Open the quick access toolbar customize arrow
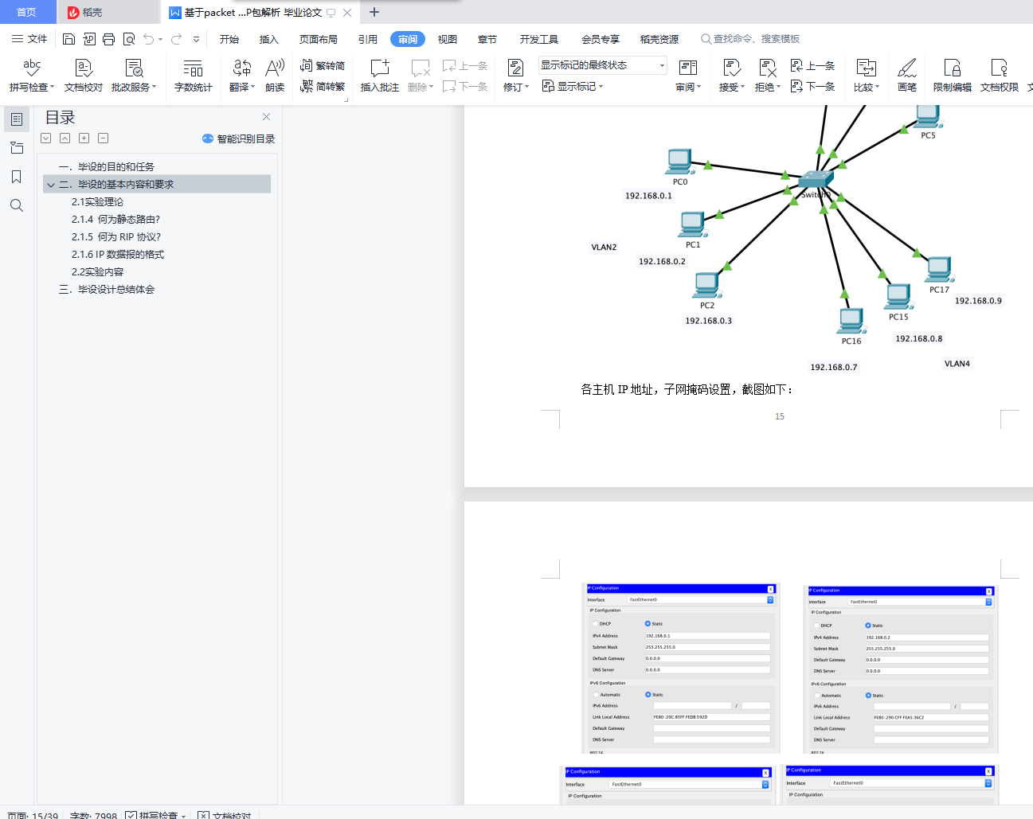 point(196,39)
